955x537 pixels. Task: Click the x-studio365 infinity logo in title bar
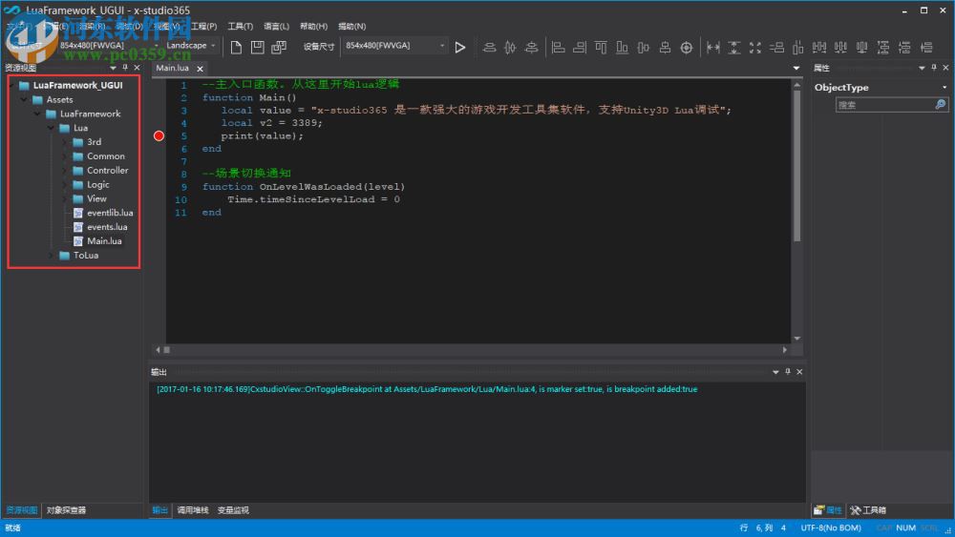(11, 10)
